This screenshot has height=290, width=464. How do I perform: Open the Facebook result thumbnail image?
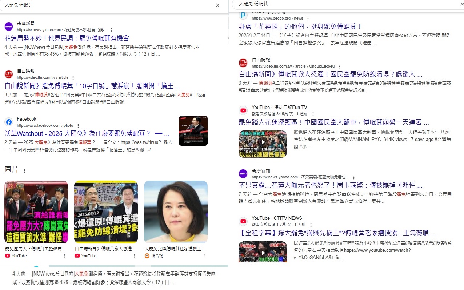coord(193,131)
